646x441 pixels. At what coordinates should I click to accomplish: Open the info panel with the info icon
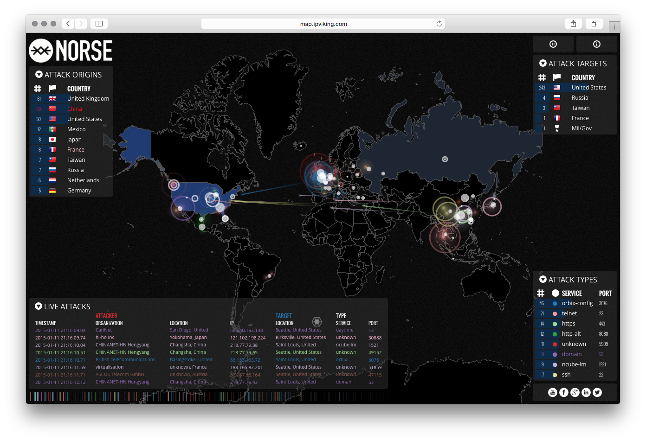tap(597, 44)
